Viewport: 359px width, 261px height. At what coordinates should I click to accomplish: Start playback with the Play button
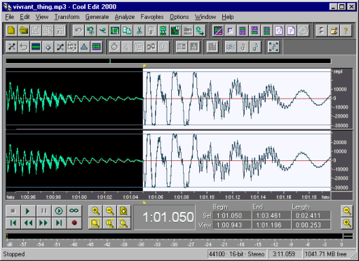pyautogui.click(x=28, y=211)
